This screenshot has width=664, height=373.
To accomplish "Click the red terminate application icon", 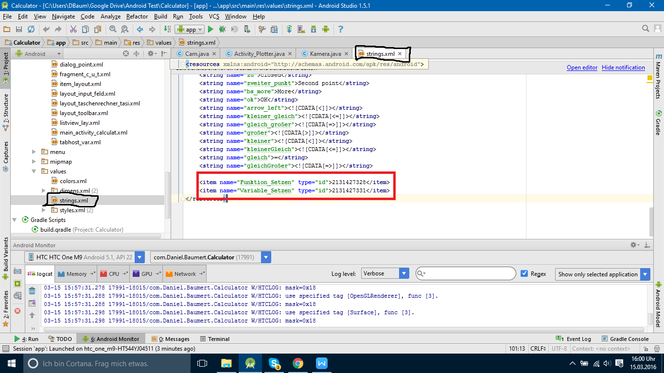I will point(17,311).
